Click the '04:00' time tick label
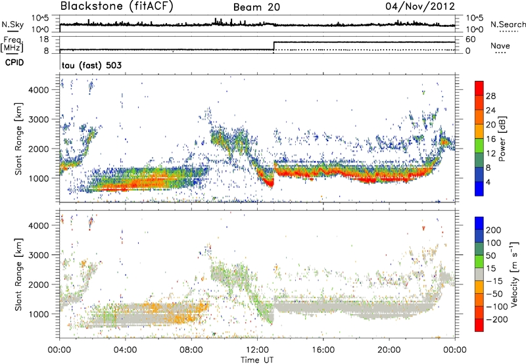The height and width of the screenshot is (364, 526). tap(125, 350)
